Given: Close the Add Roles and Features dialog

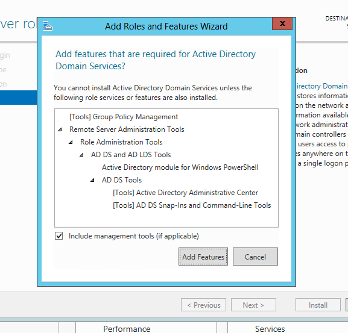Looking at the screenshot, I should tap(282, 23).
